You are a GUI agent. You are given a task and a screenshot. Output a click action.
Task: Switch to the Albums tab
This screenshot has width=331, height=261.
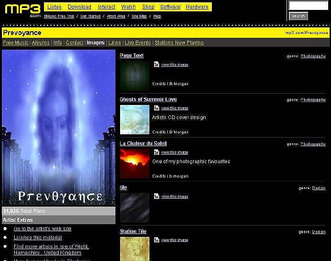[41, 43]
